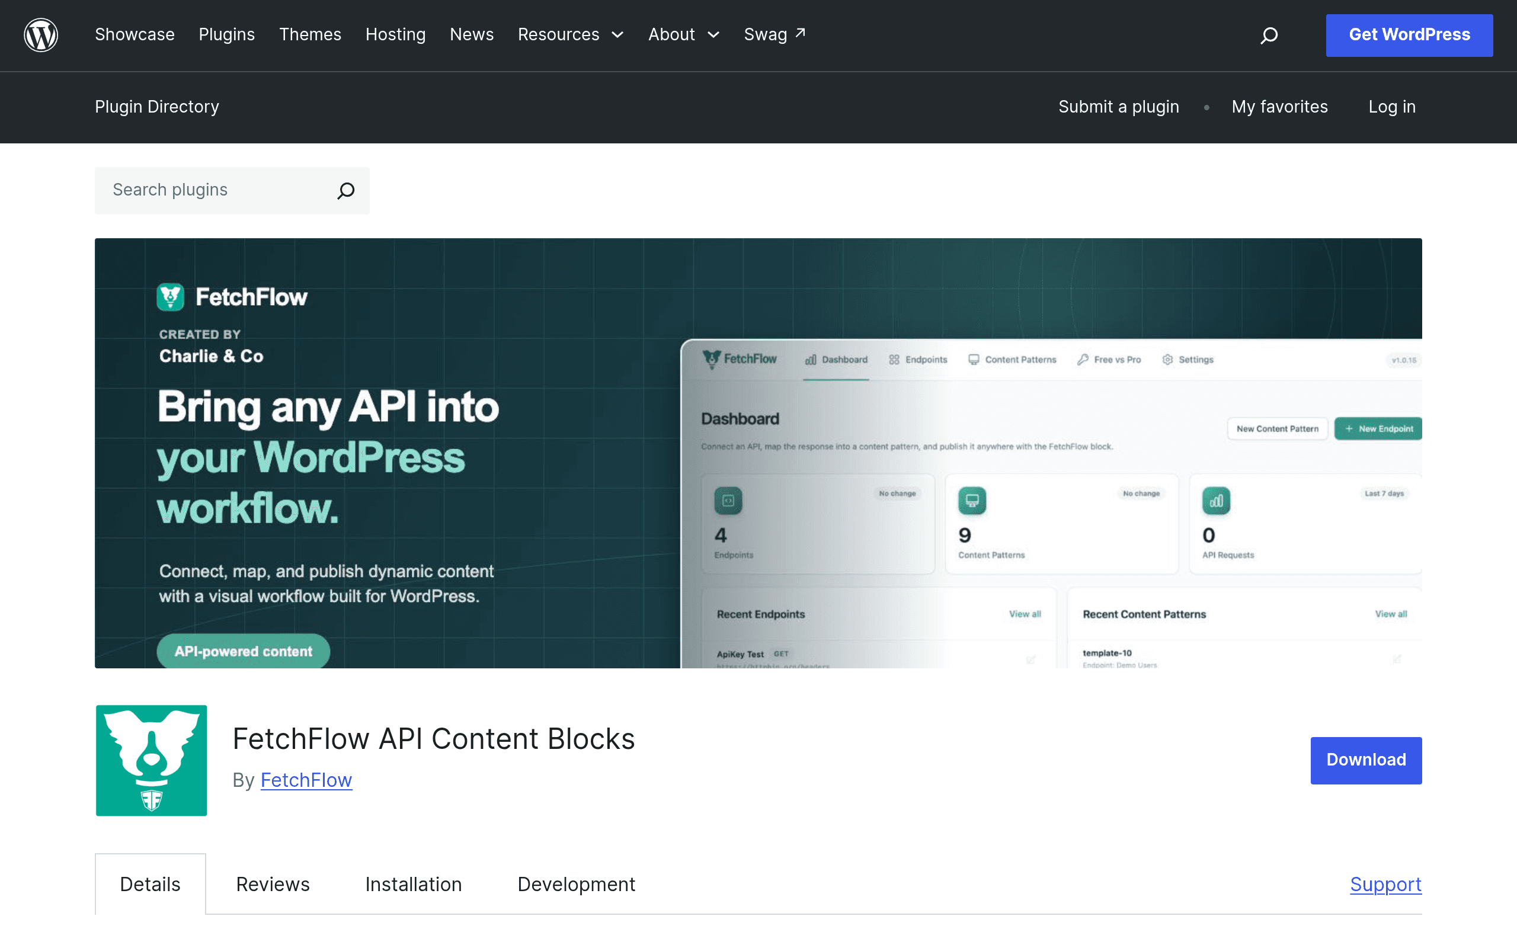Expand the About dropdown menu
Image resolution: width=1517 pixels, height=948 pixels.
coord(684,34)
